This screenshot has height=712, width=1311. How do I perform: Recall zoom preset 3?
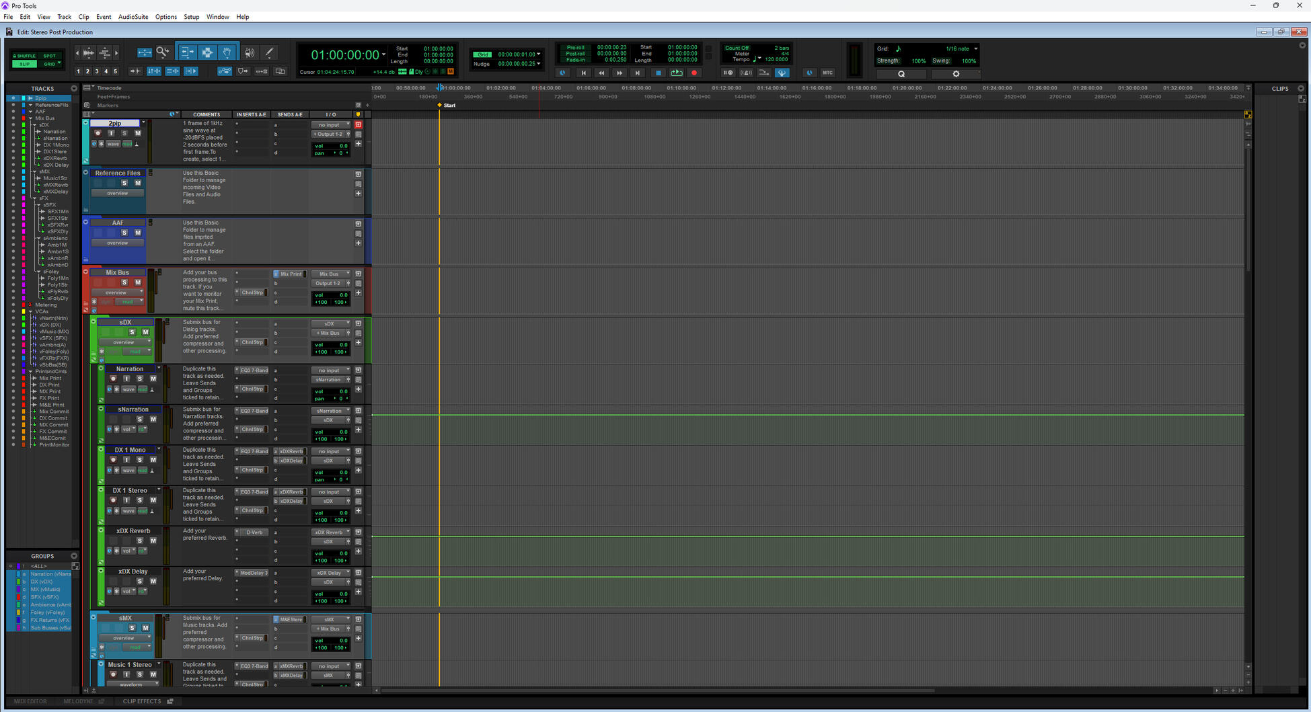(x=97, y=71)
